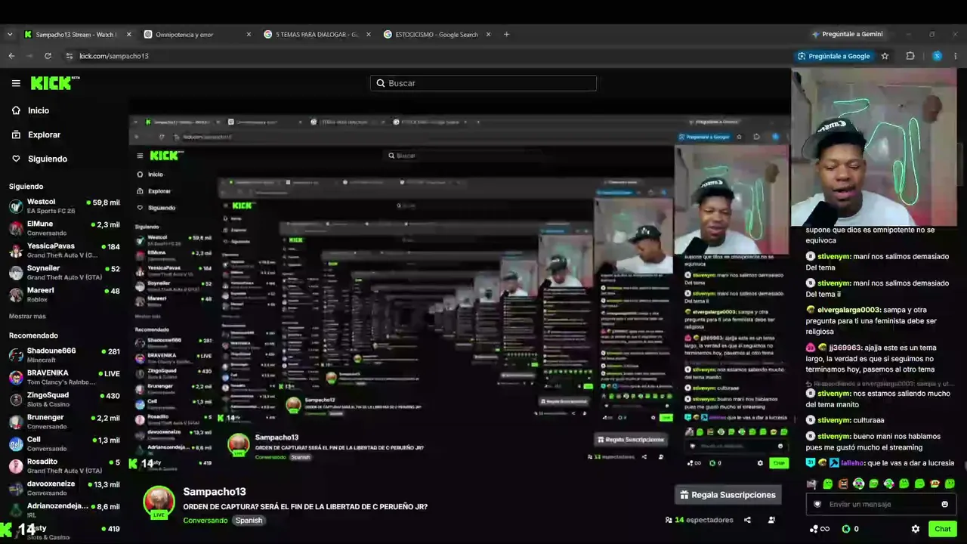Viewport: 967px width, 544px height.
Task: Click Pregúntale a Google button
Action: coord(833,56)
